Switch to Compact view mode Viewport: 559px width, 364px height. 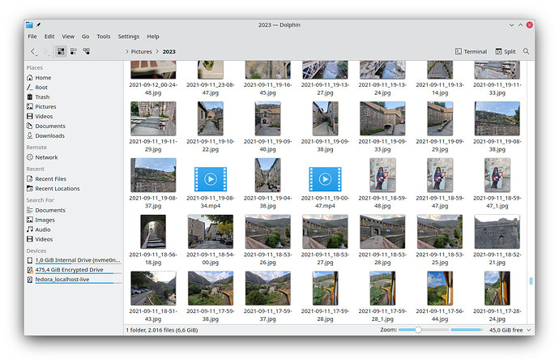tap(74, 51)
